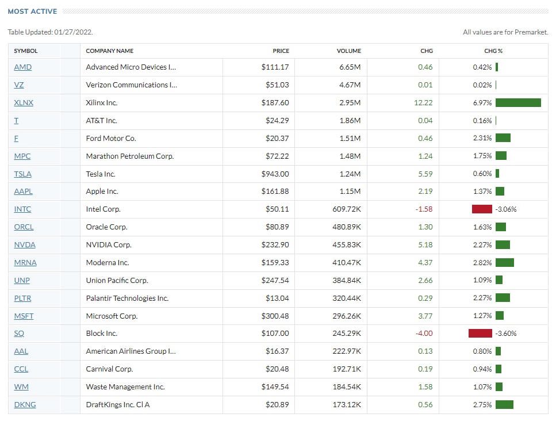Click the XLNX symbol link

pos(24,102)
